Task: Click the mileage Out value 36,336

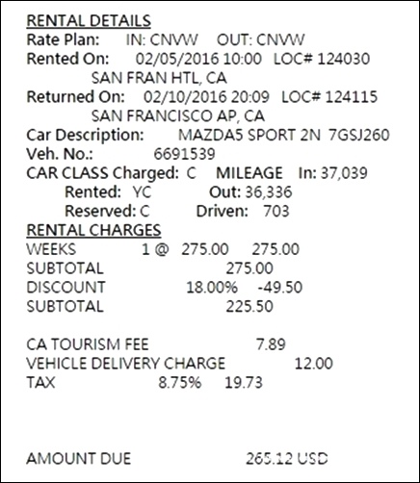Action: pos(269,192)
